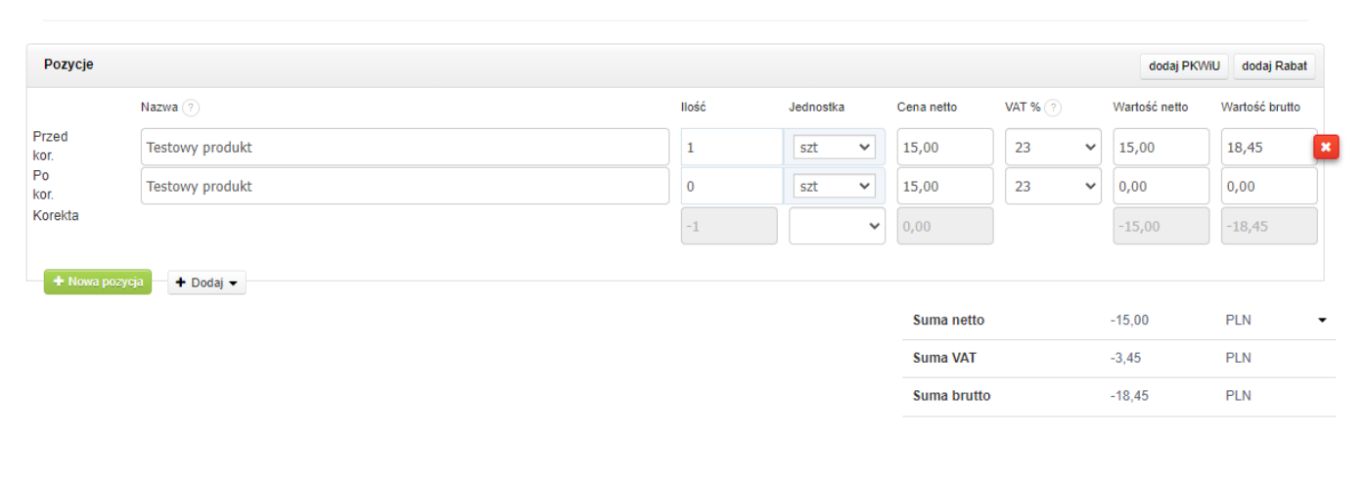Click the dodaj PKWiU button
Viewport: 1366px width, 478px height.
(x=1184, y=65)
